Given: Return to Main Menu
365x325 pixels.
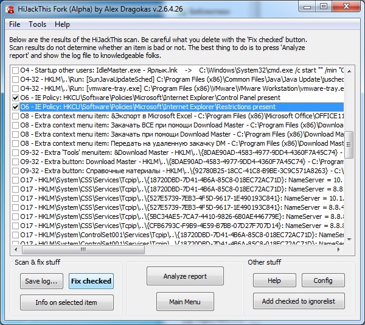Looking at the screenshot, I should click(185, 302).
